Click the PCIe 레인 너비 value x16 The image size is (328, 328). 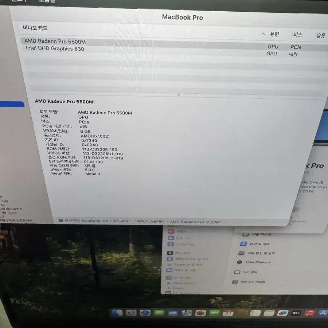pyautogui.click(x=83, y=126)
